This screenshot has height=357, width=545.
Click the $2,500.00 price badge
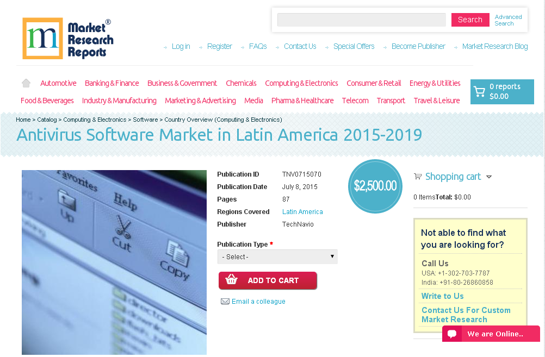tap(375, 186)
